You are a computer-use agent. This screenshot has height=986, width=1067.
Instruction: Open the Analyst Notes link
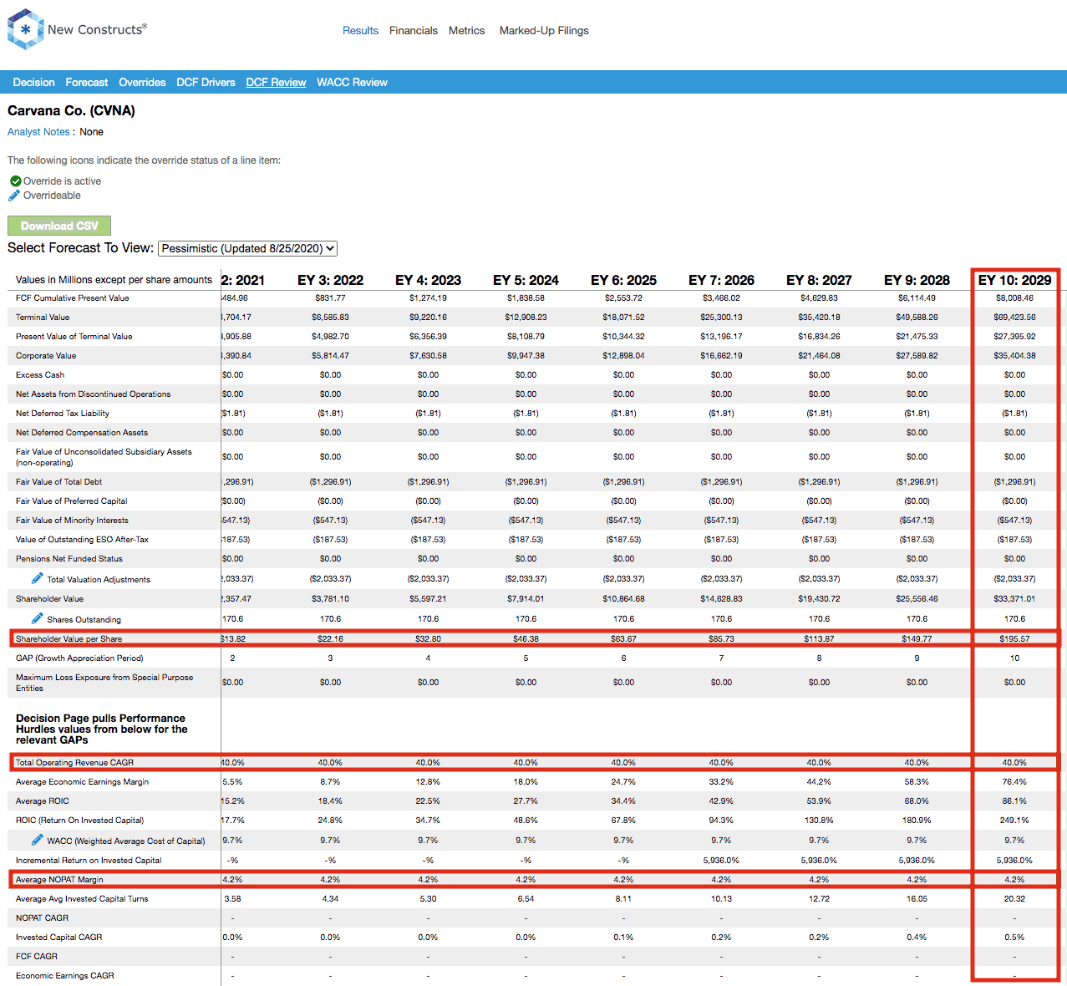click(x=38, y=132)
